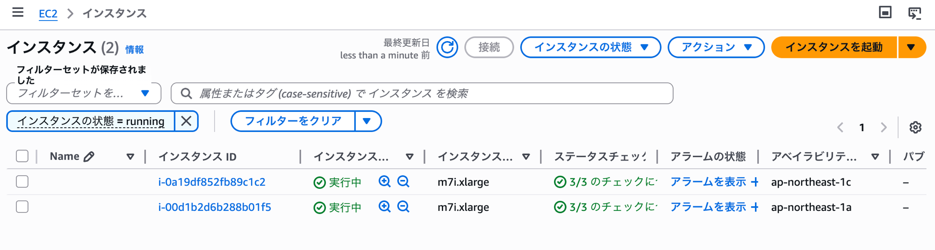Open the CloudShell icon in the top bar
Image resolution: width=935 pixels, height=250 pixels.
(x=914, y=13)
